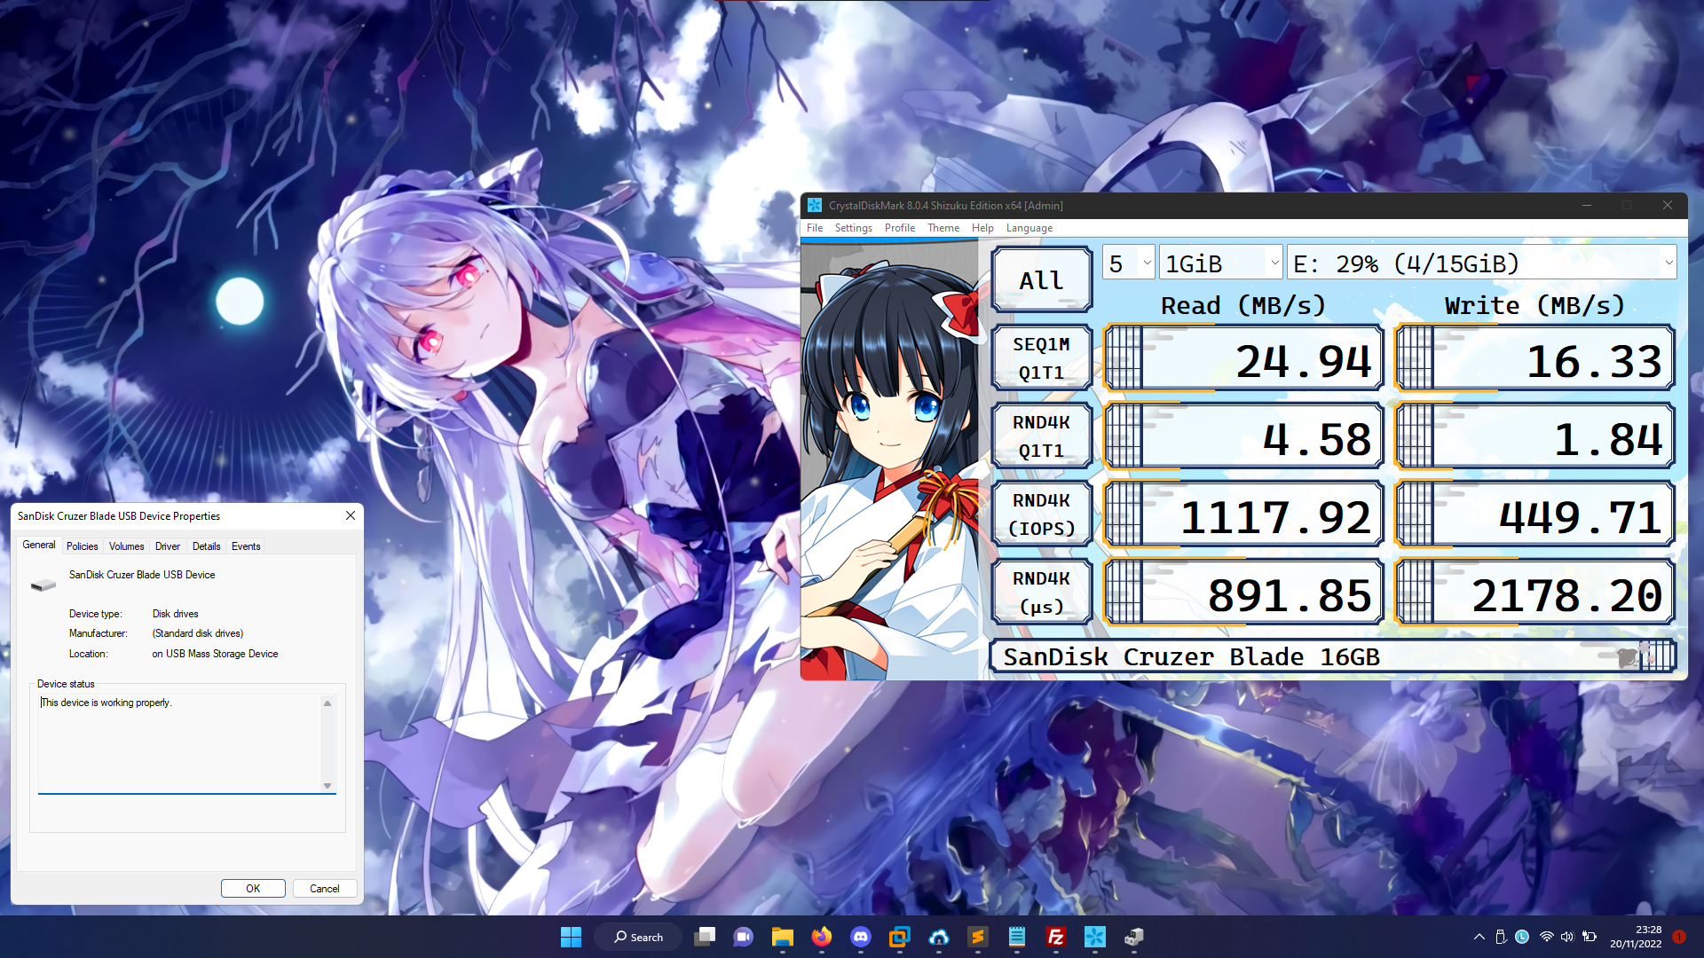Launch Firefox from the taskbar
The height and width of the screenshot is (958, 1704).
(821, 937)
